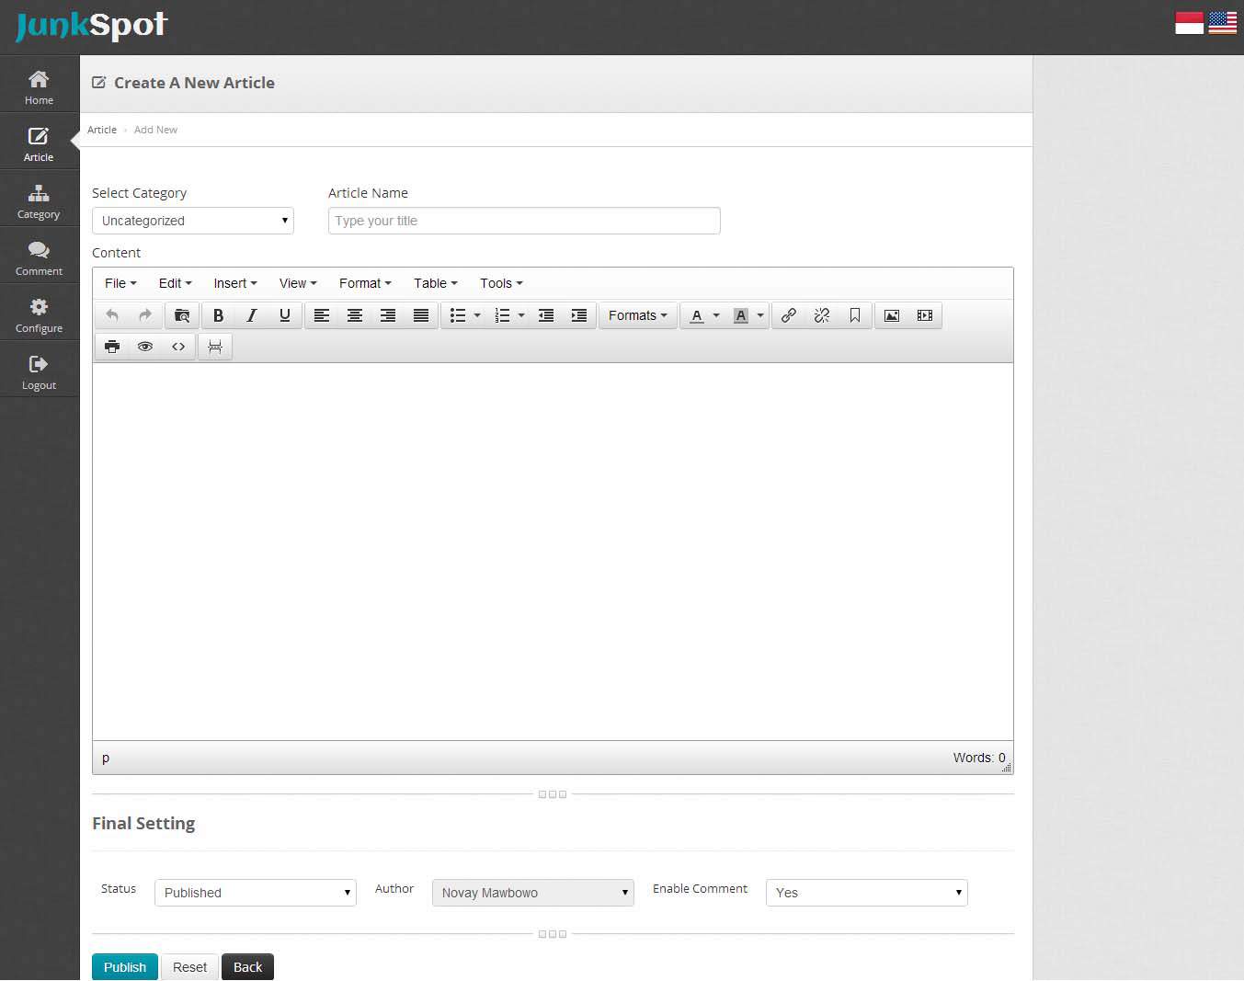Open Configure settings in sidebar
Screen dimensions: 1244x981
point(39,315)
